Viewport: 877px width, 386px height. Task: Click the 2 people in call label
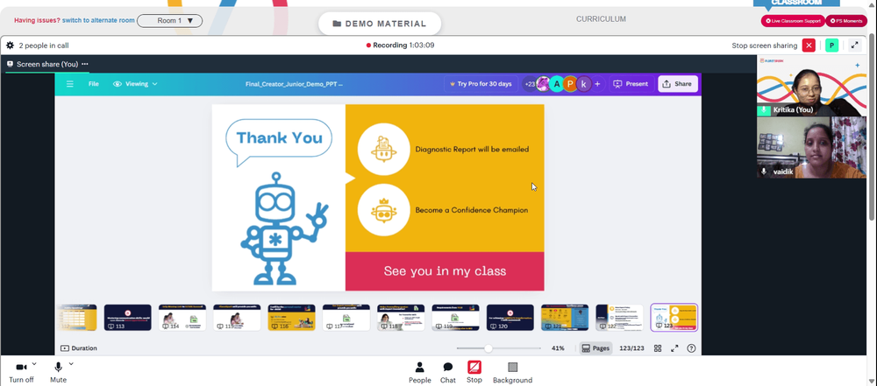click(x=44, y=46)
